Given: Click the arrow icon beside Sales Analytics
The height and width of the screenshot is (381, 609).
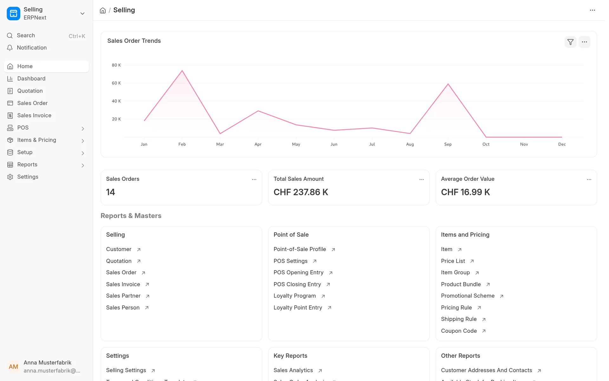Looking at the screenshot, I should [320, 371].
